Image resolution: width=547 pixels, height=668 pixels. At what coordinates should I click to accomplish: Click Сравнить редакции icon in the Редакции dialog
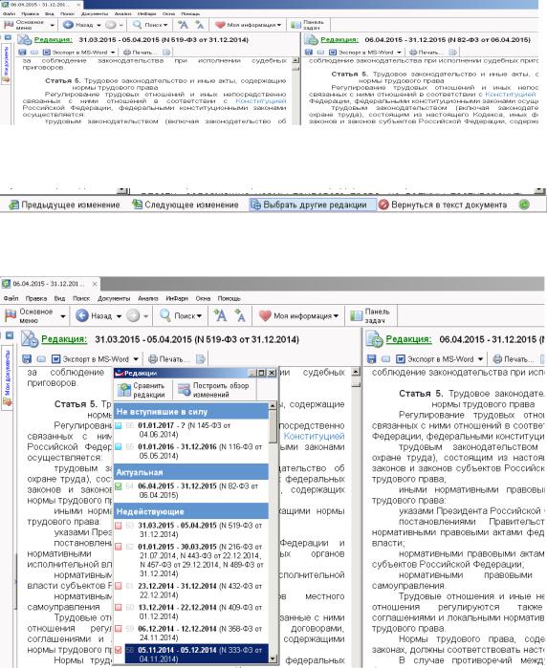(x=124, y=390)
